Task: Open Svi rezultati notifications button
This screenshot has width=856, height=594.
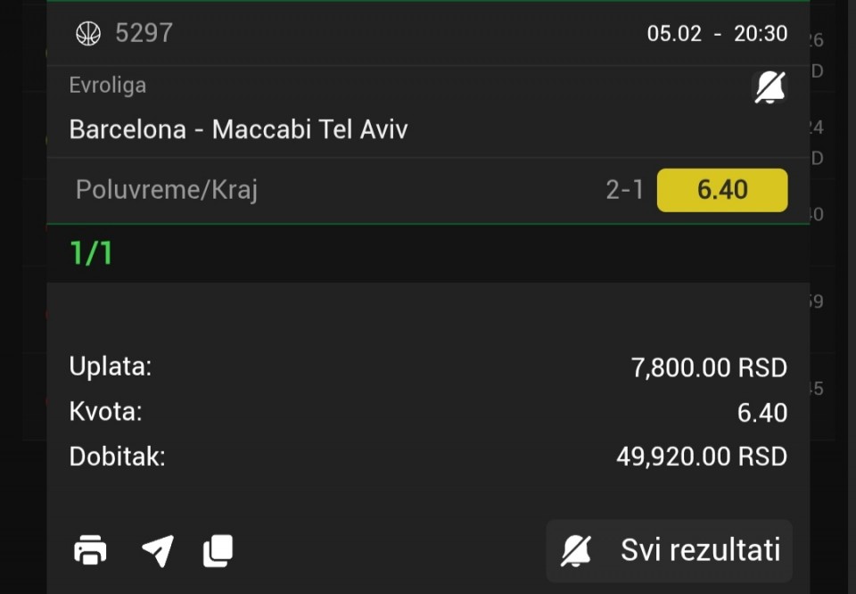Action: pos(670,550)
